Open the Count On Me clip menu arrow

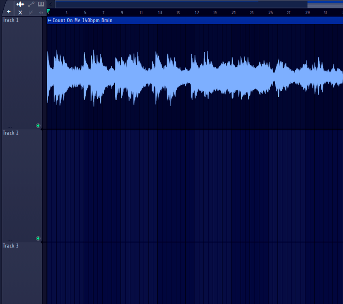click(49, 20)
